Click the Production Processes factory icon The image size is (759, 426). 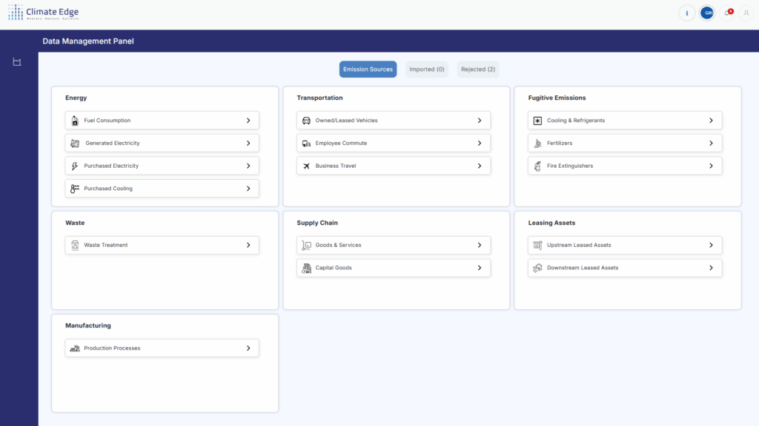75,348
